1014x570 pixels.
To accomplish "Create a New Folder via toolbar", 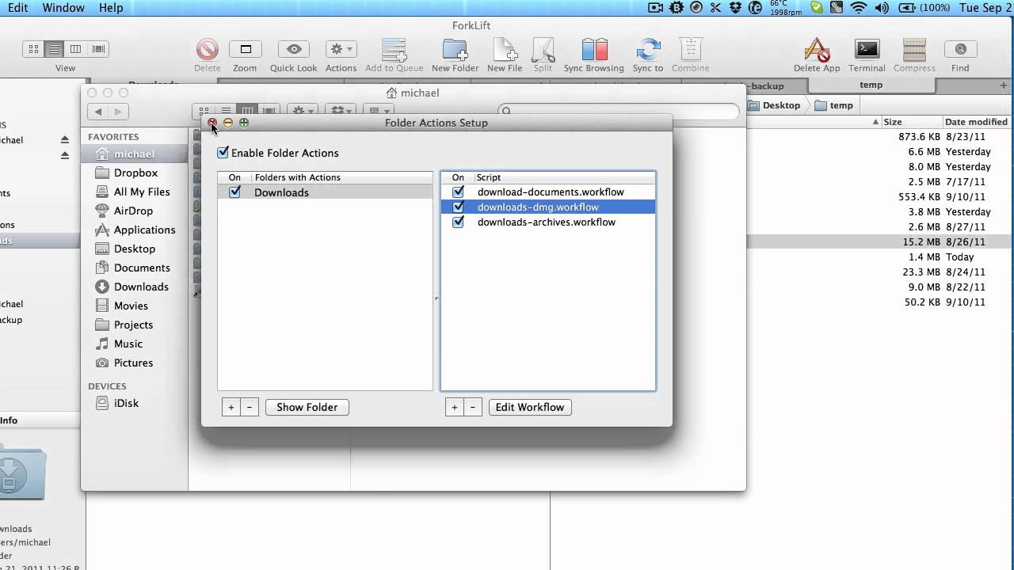I will click(455, 50).
